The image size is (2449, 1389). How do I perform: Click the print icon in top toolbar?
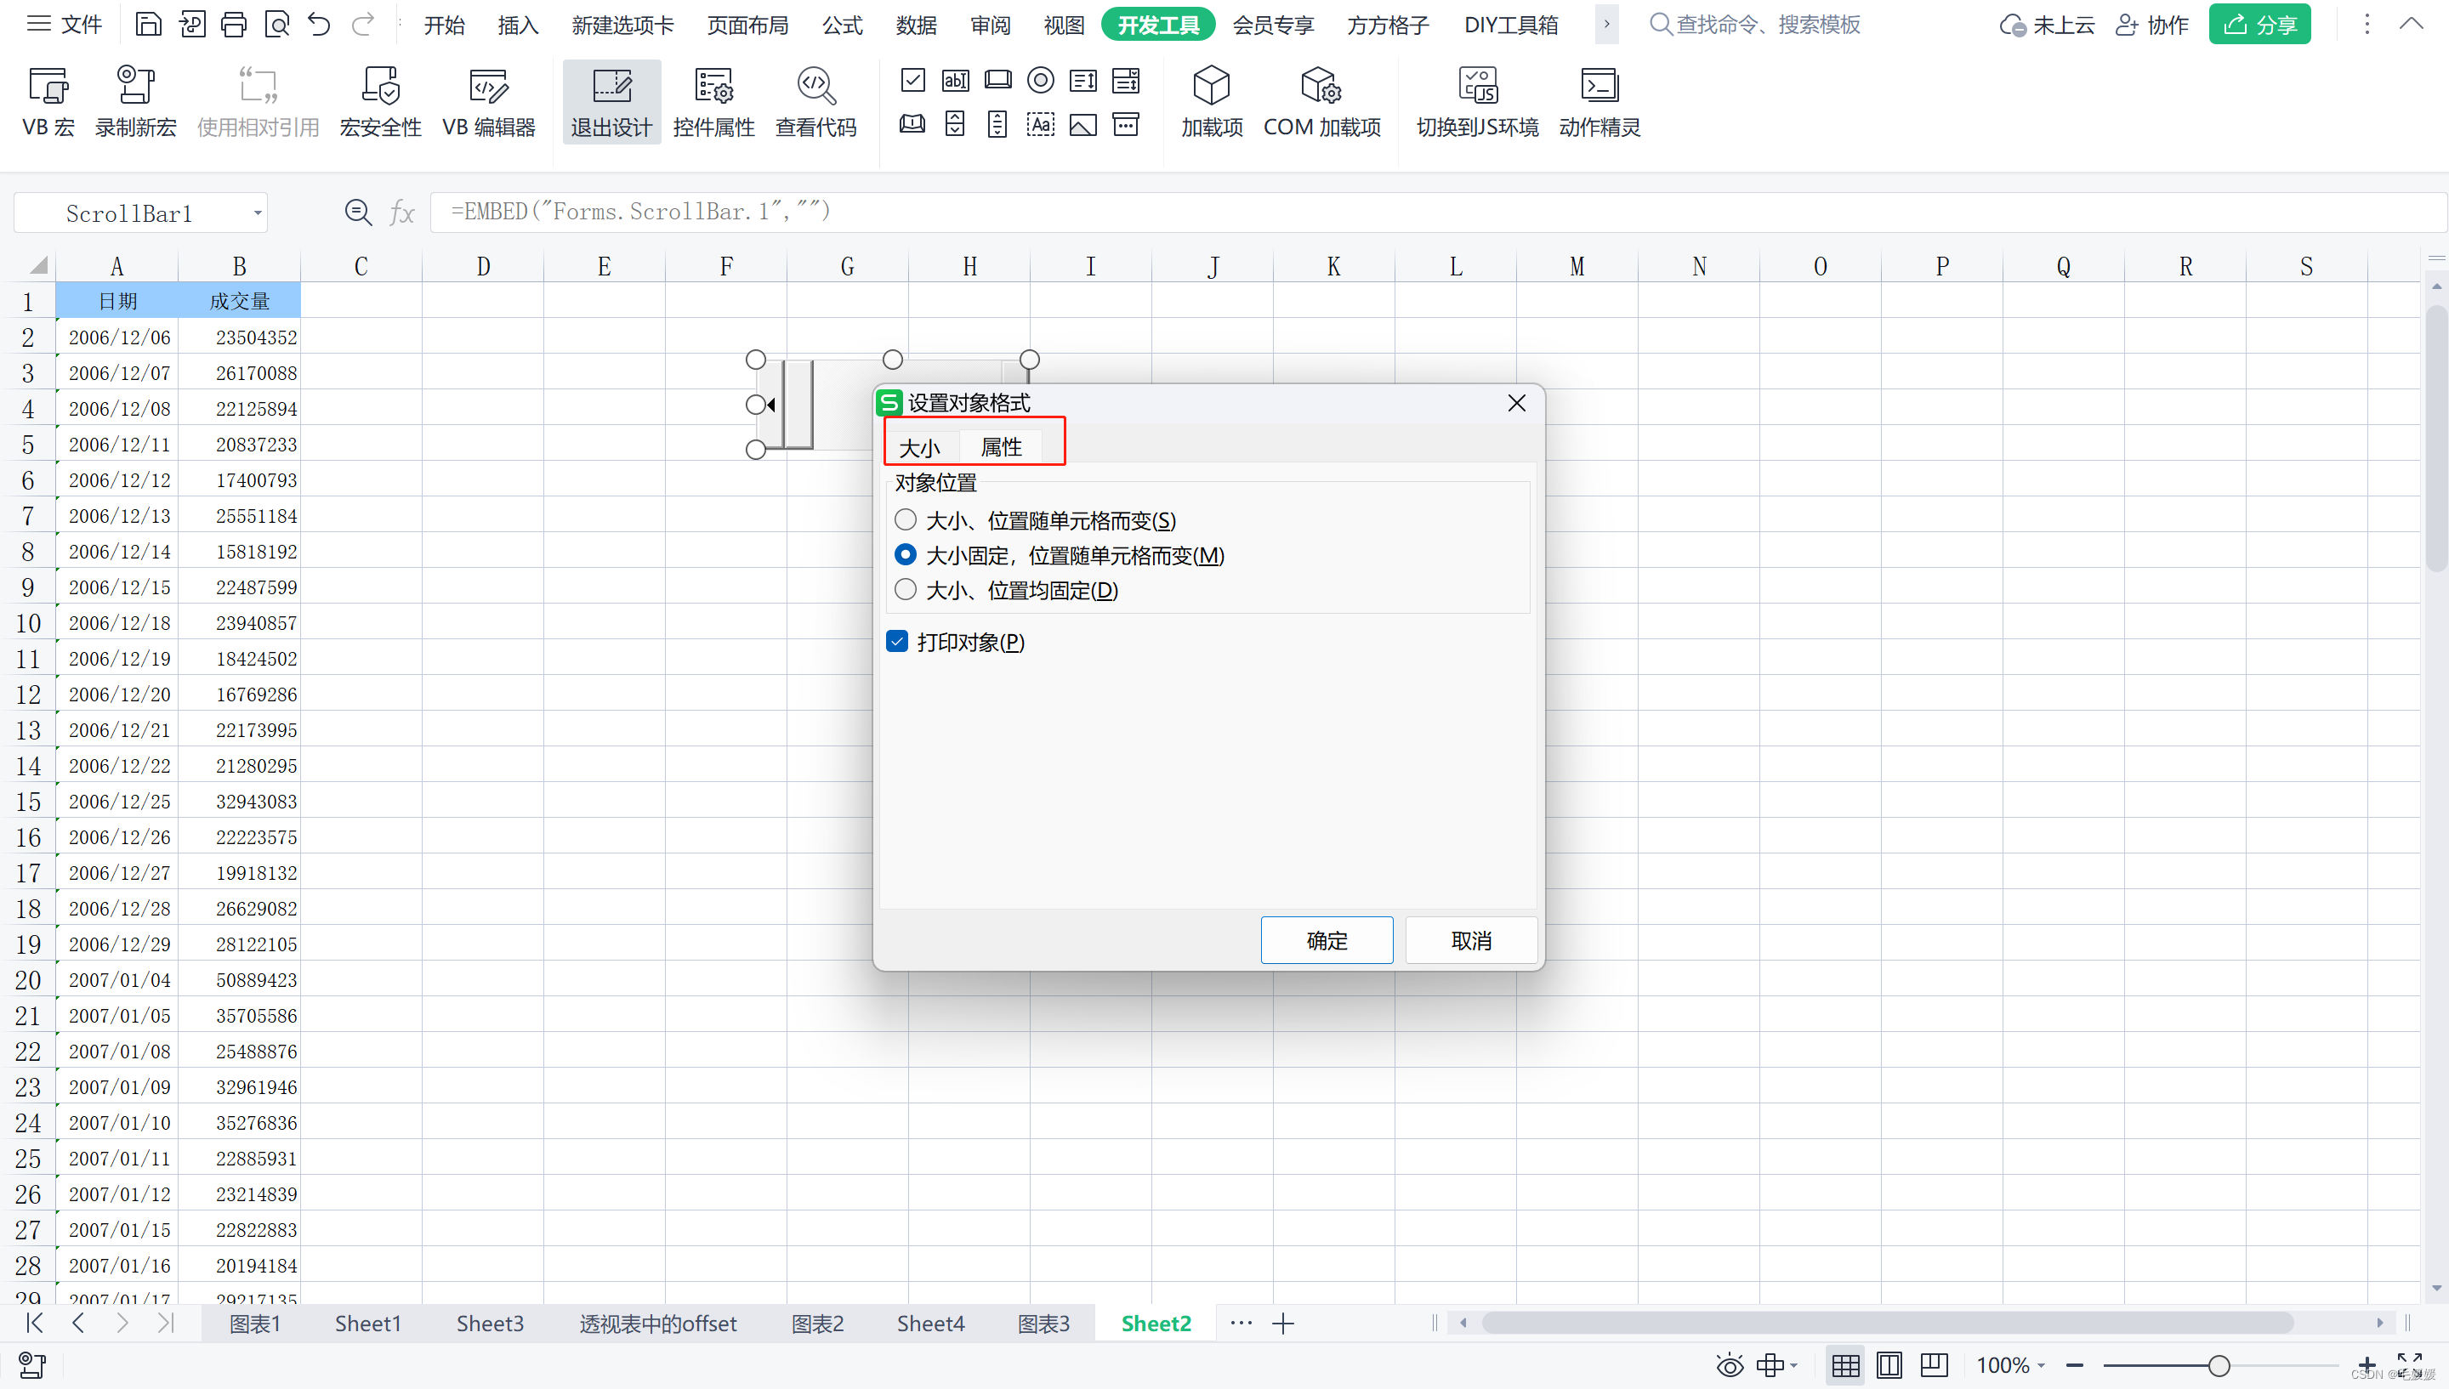234,25
